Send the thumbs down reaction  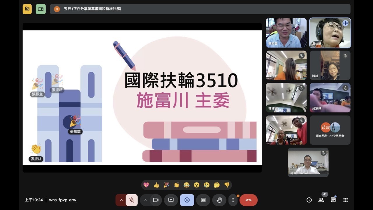pos(227,185)
